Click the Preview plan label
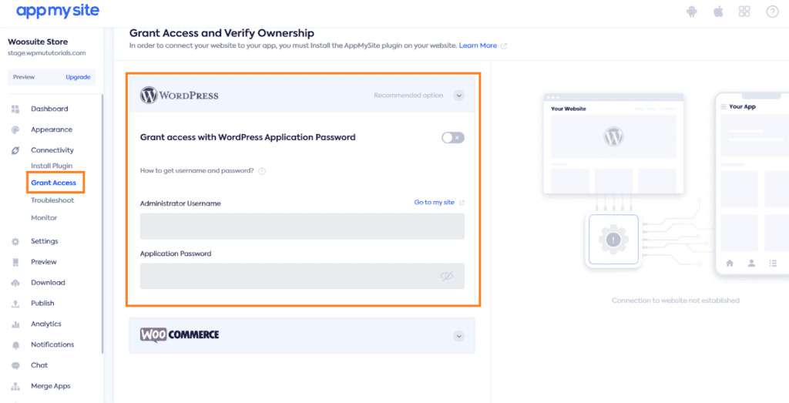 [x=24, y=77]
